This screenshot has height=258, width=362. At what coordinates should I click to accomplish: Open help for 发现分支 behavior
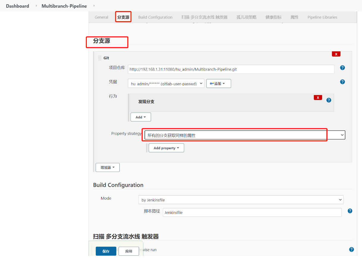coord(329,100)
